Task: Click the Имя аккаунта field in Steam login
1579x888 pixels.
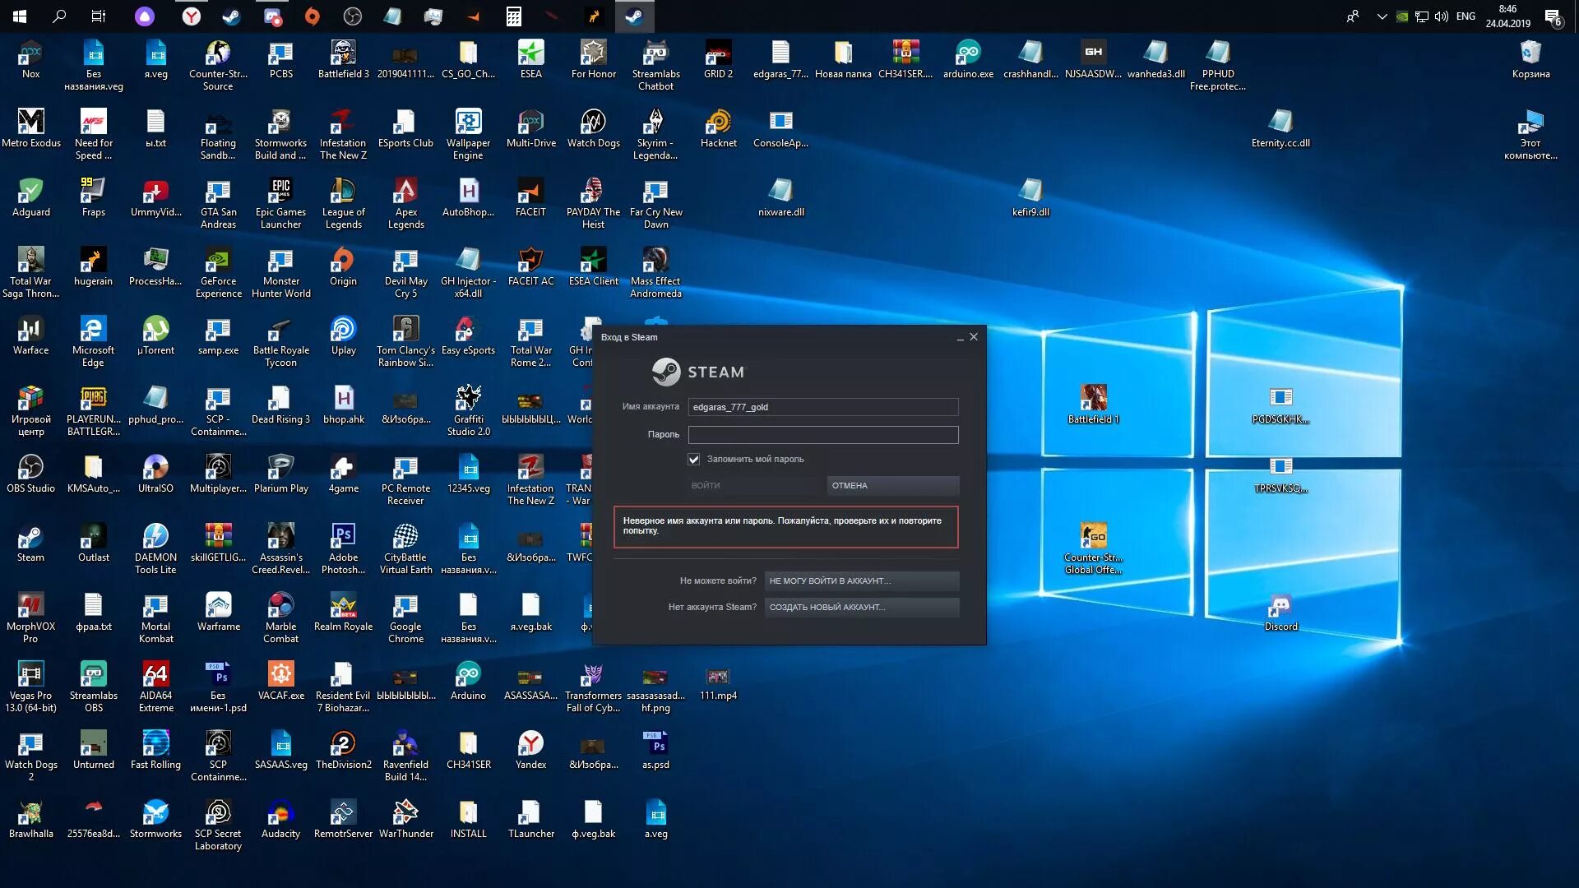Action: click(x=822, y=407)
